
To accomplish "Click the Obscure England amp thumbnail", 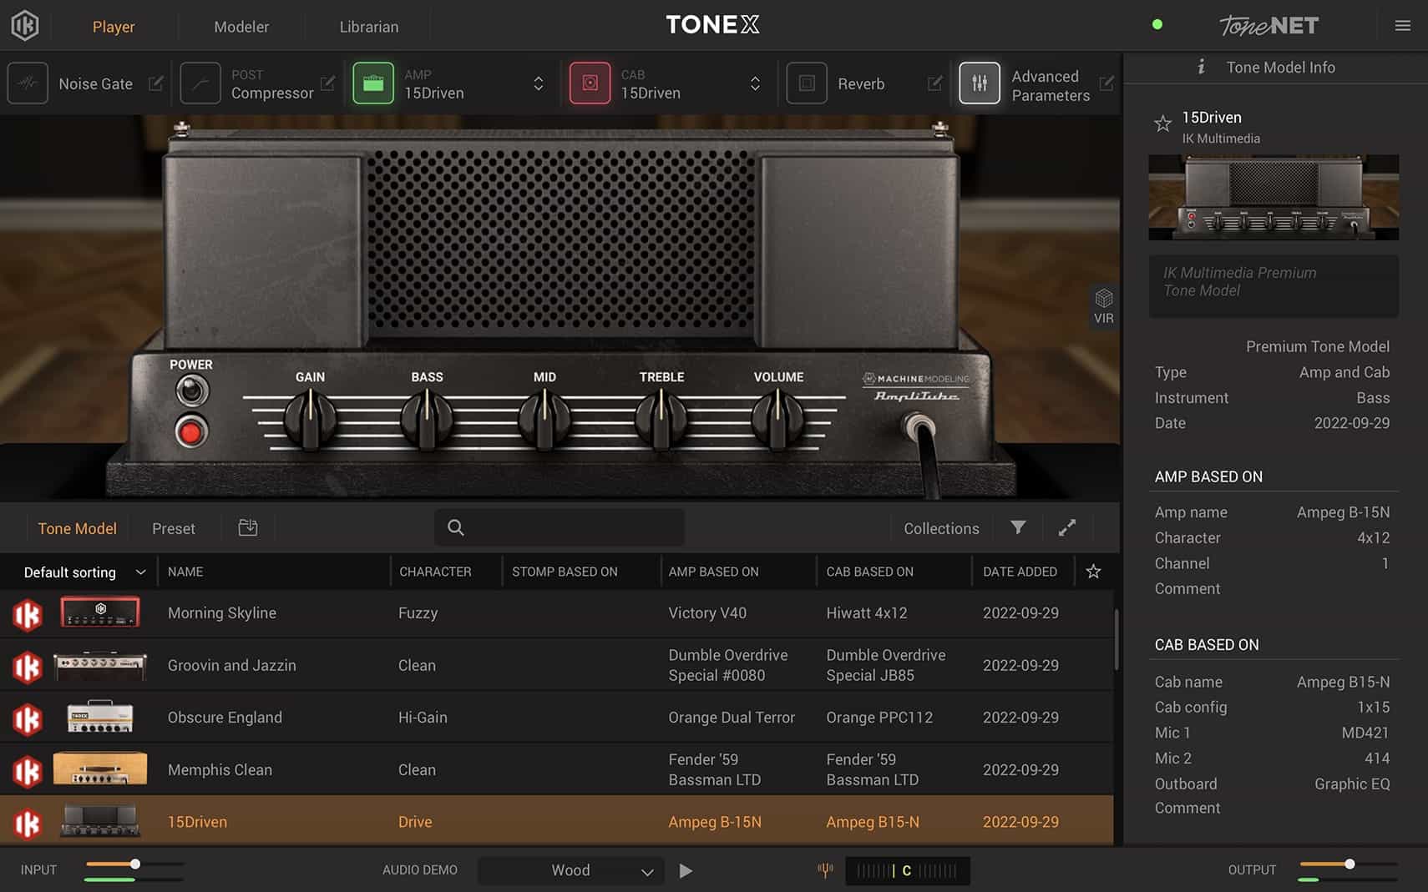I will [100, 717].
